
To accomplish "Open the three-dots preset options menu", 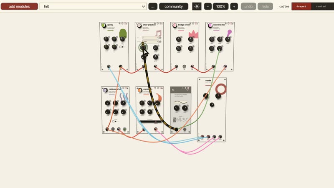I will [x=153, y=6].
